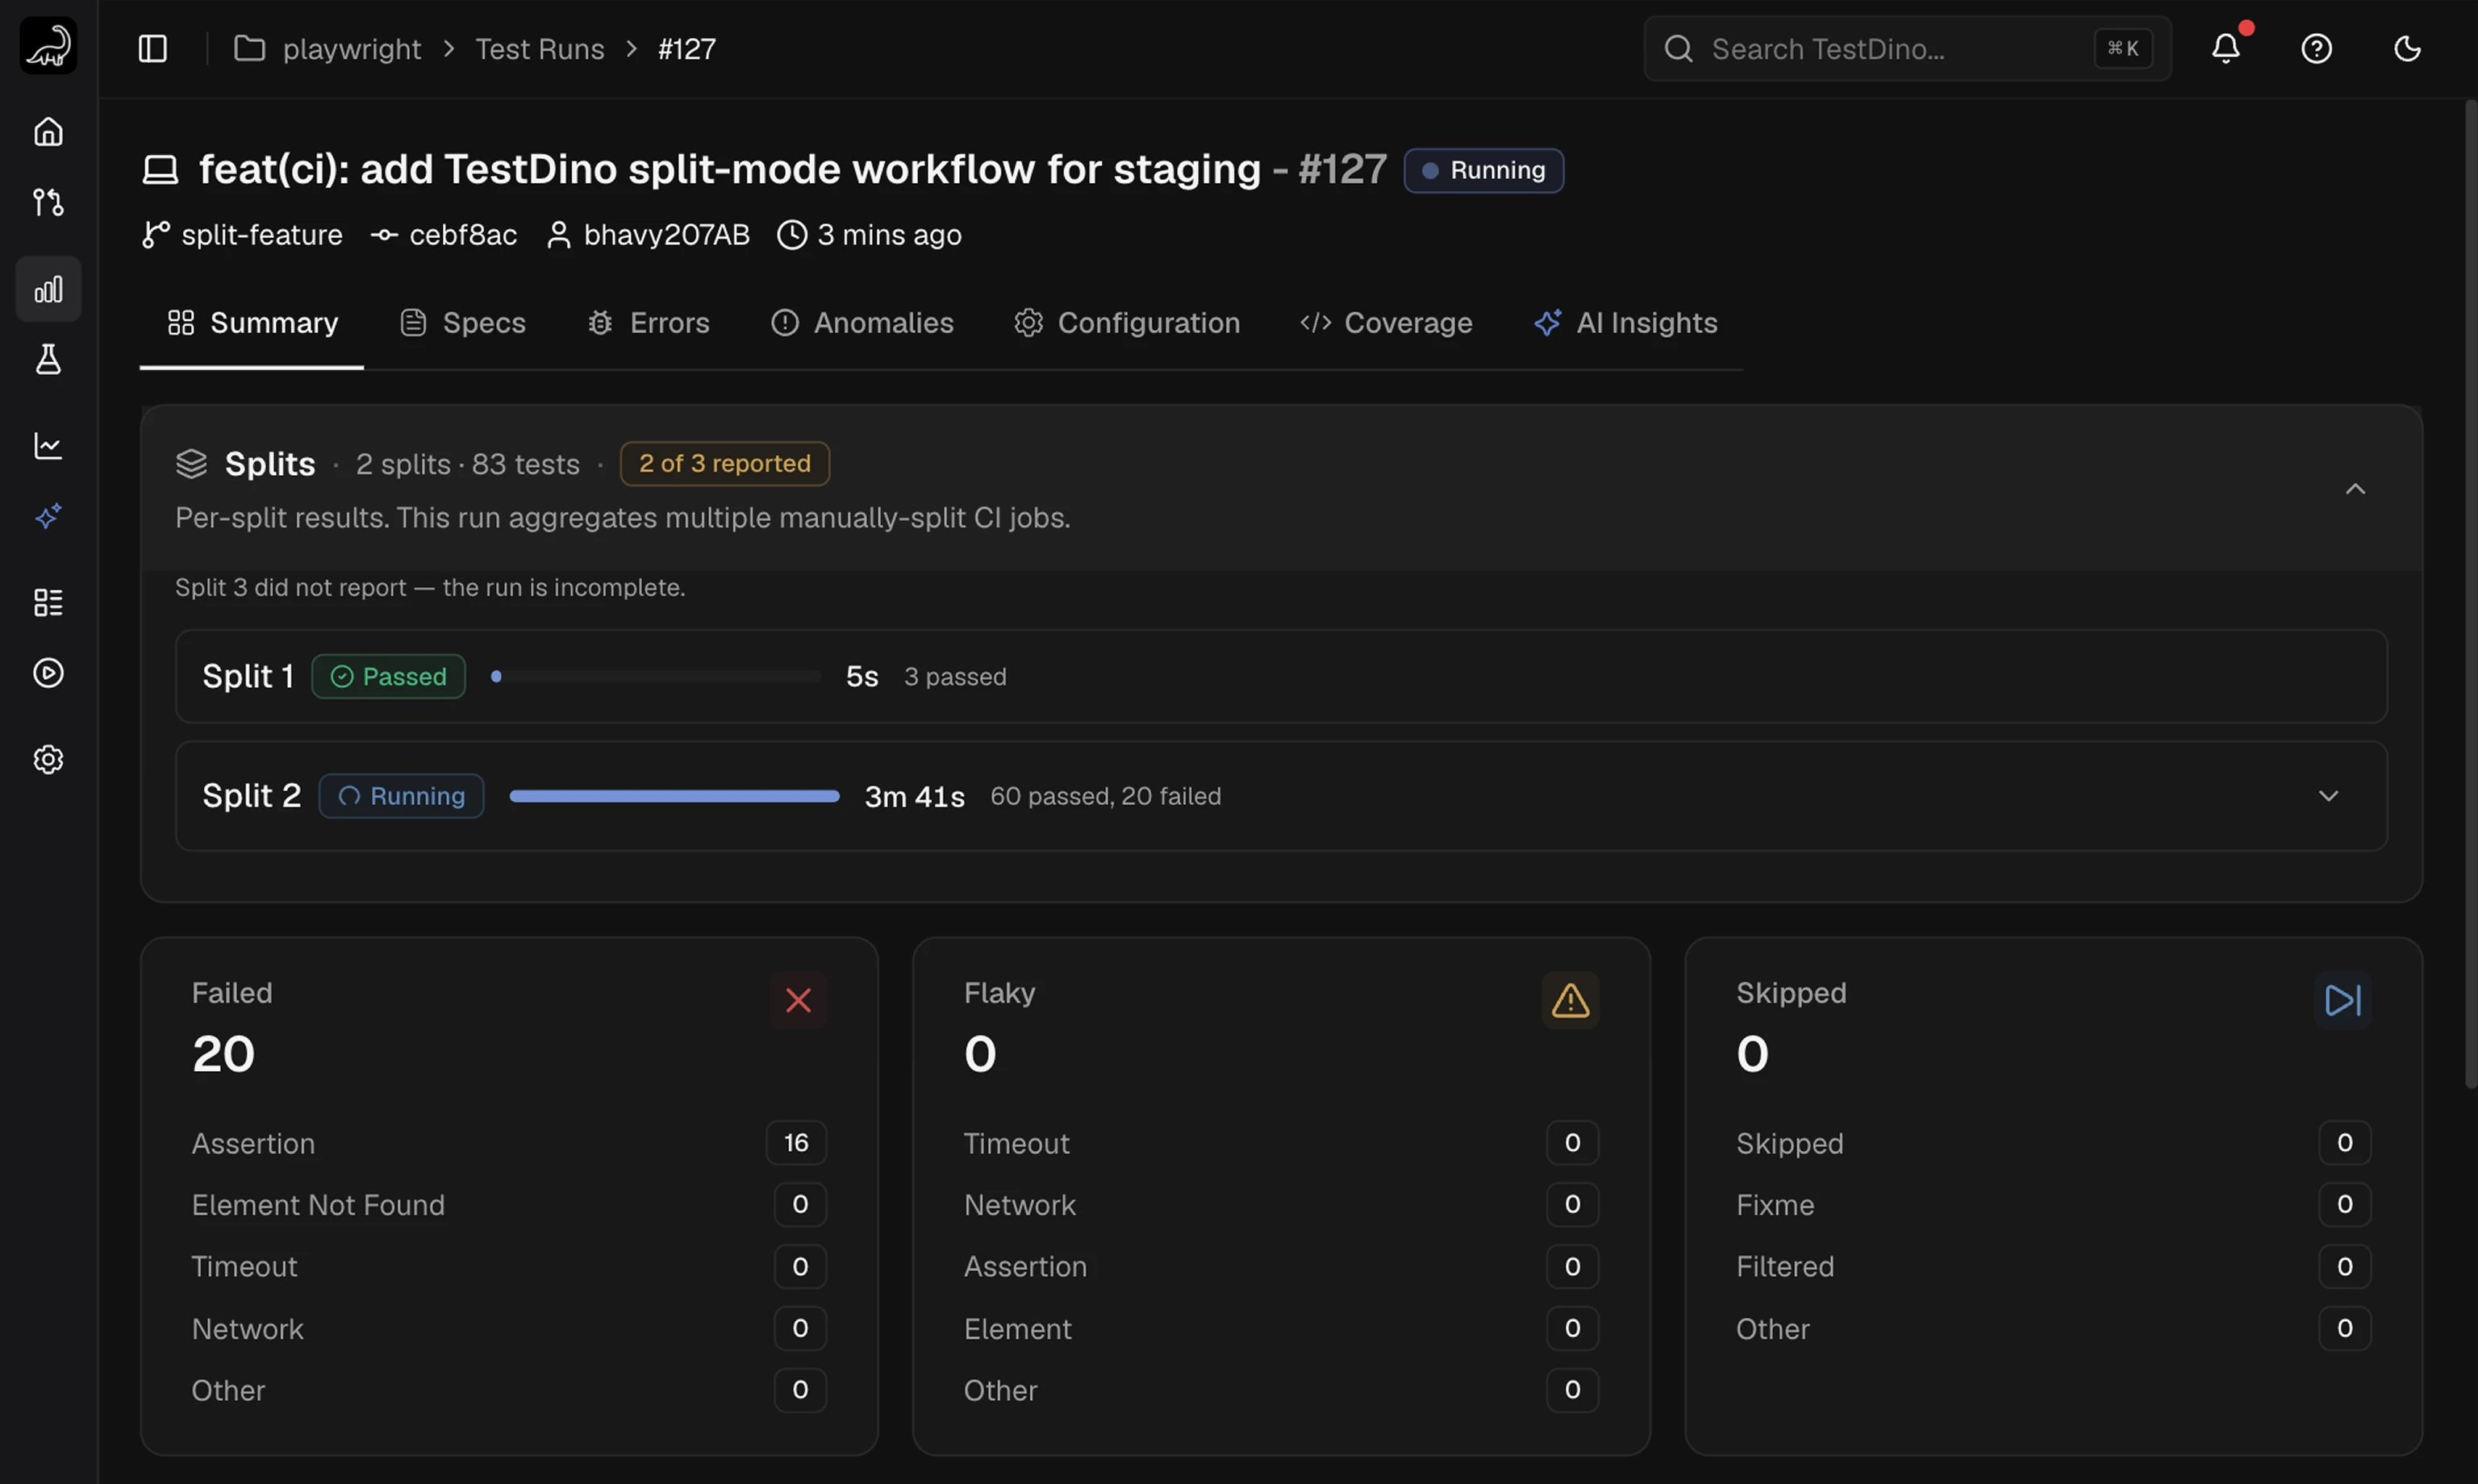Screen dimensions: 2478x1484
Task: Click the split-feature branch name
Action: coord(262,235)
